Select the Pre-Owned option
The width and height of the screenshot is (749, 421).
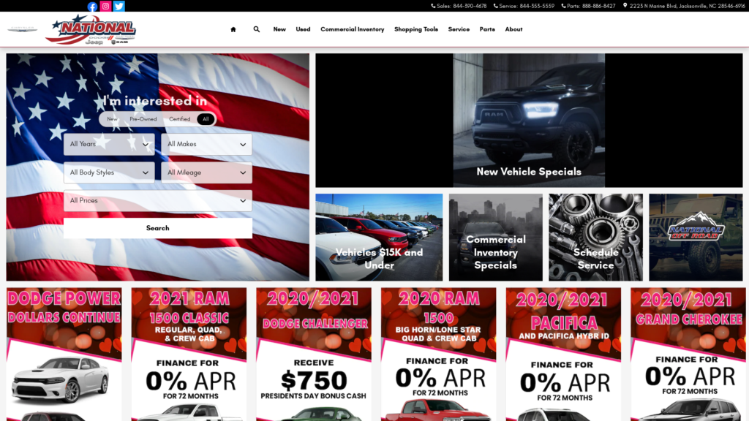click(x=143, y=119)
